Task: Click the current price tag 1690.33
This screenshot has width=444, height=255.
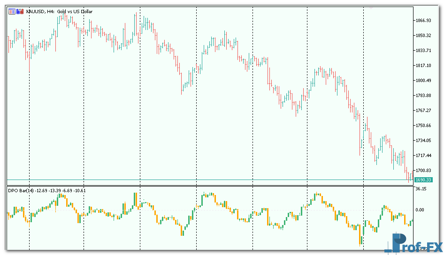Action: click(x=423, y=180)
